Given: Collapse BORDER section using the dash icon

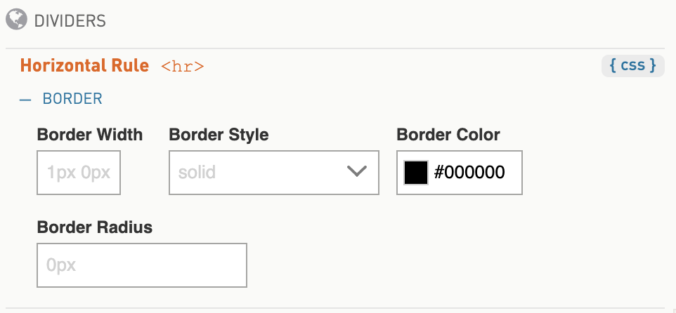Looking at the screenshot, I should [x=25, y=100].
